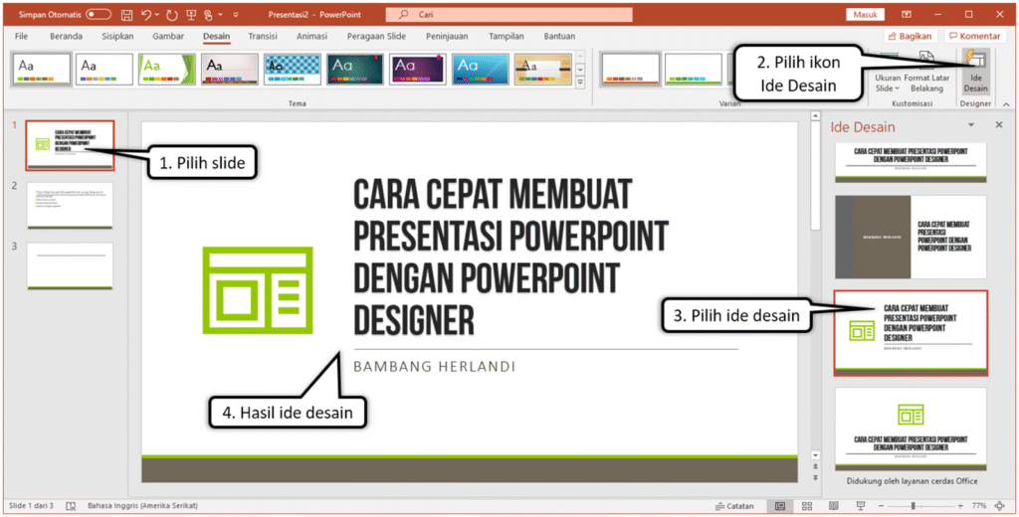Screen dimensions: 1019x517
Task: Expand the themes gallery More arrow
Action: tap(580, 82)
